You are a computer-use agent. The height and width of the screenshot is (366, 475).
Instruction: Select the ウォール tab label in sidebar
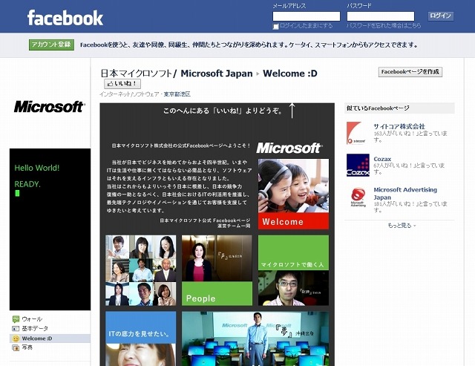tap(32, 319)
